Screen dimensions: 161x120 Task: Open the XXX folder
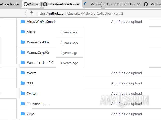[30, 83]
